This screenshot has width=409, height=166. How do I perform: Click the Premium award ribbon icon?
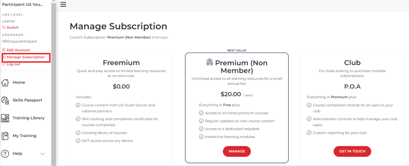point(209,63)
